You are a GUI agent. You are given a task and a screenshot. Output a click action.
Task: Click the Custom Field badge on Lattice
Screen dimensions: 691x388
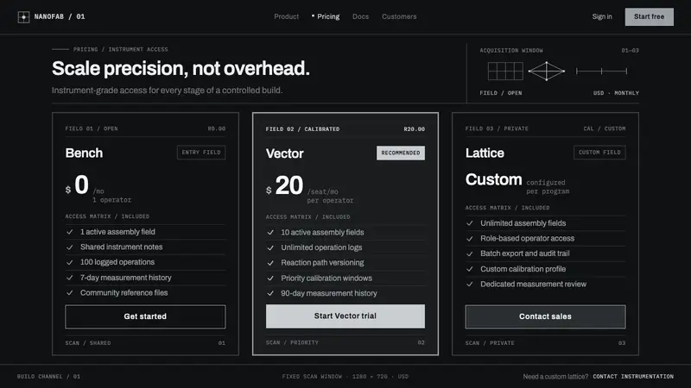pos(599,153)
